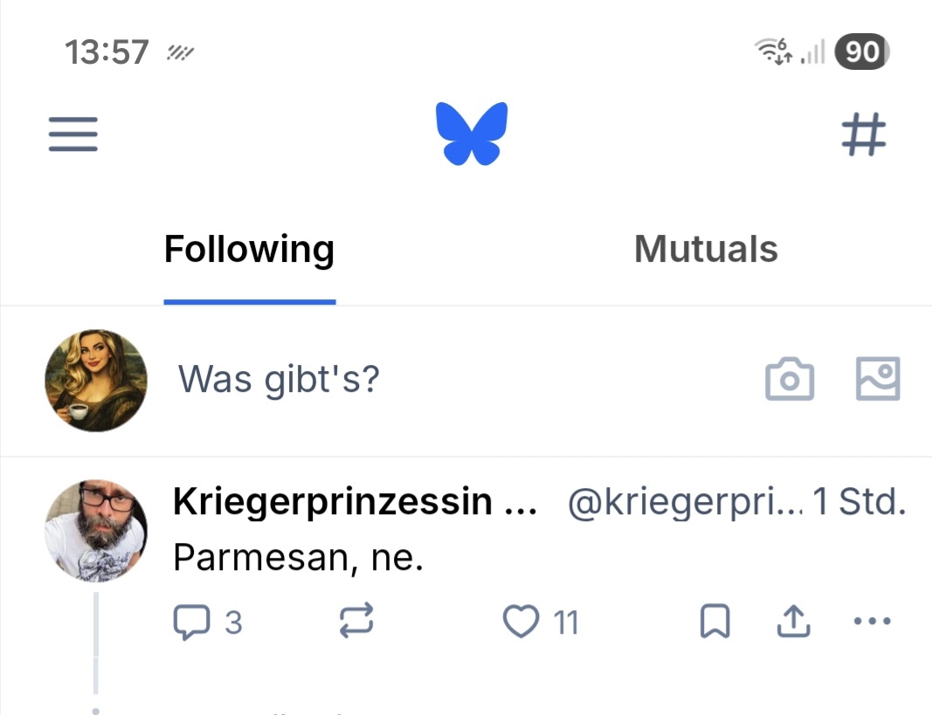
Task: Open camera from the compose bar
Action: (x=790, y=380)
